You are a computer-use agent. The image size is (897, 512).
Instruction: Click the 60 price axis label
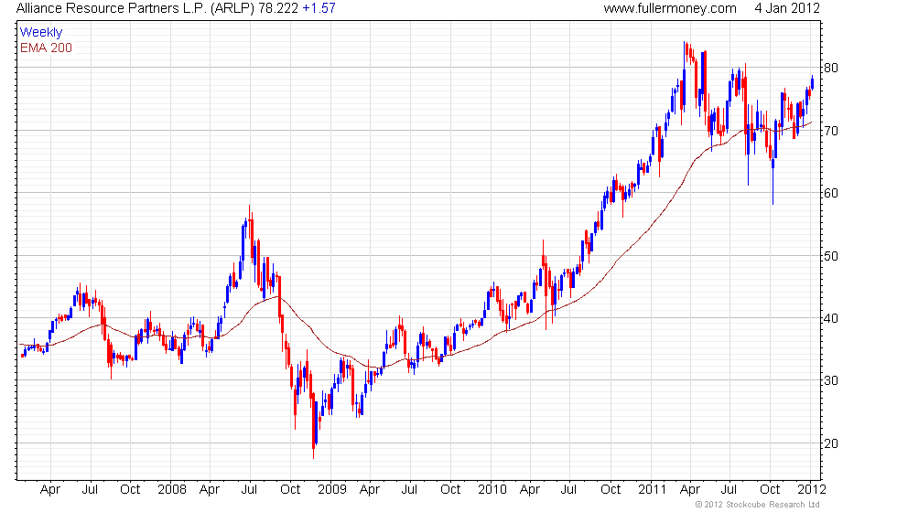point(831,193)
